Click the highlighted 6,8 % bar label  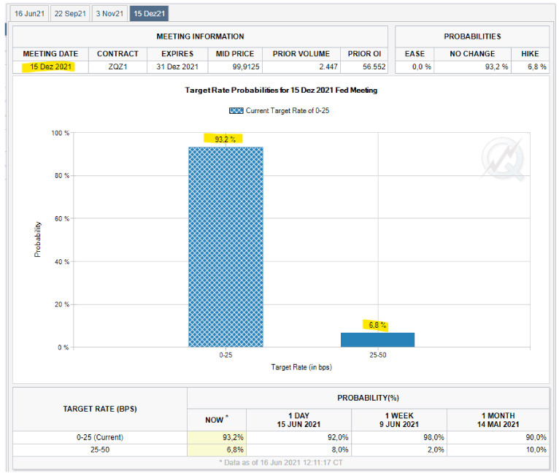click(376, 326)
